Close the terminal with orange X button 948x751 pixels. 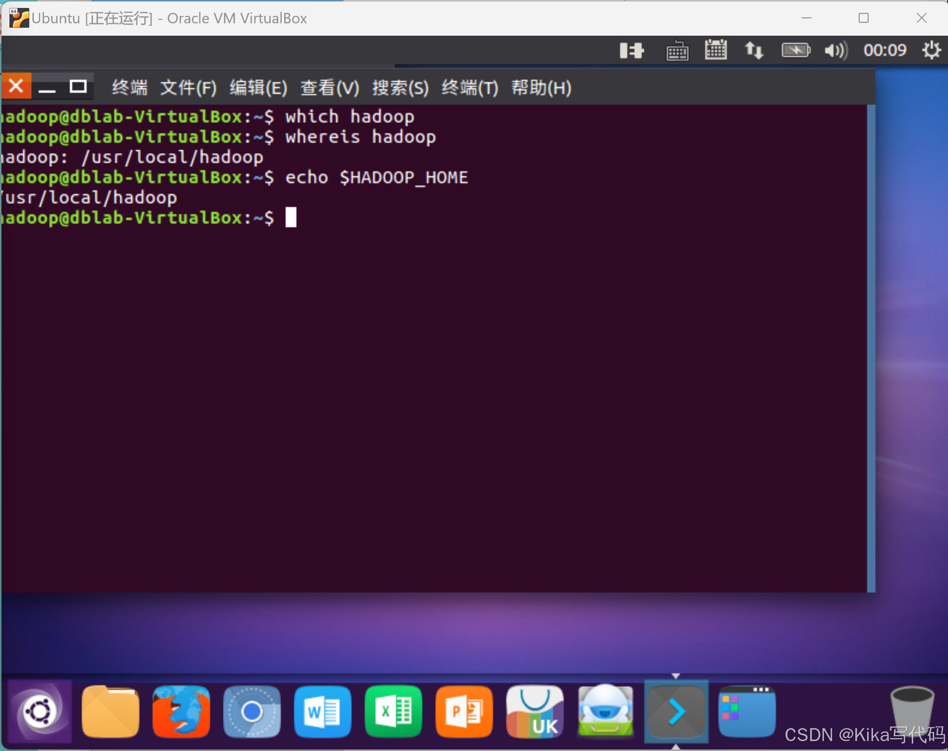[16, 86]
